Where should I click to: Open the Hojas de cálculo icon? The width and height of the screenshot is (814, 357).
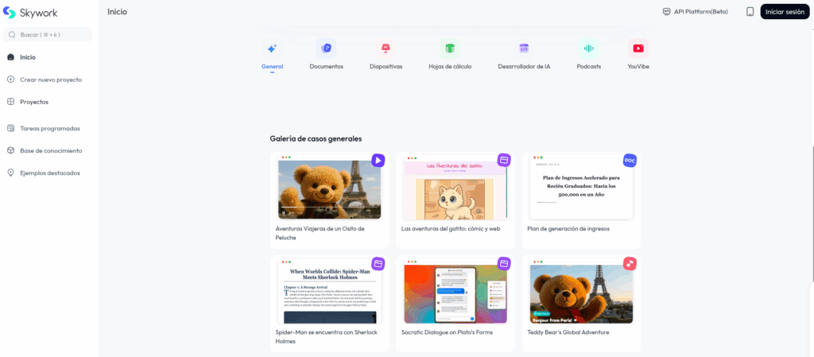pos(450,49)
